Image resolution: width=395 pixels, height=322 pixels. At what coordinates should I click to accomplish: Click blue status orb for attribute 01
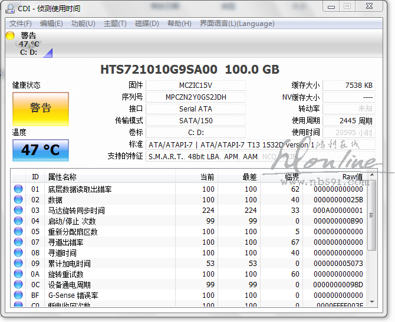18,189
